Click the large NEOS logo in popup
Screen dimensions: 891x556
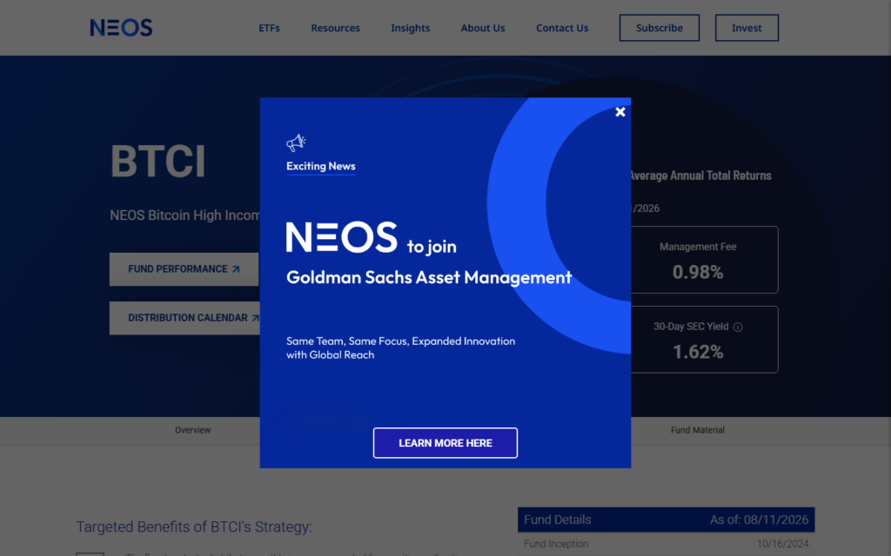(x=341, y=237)
